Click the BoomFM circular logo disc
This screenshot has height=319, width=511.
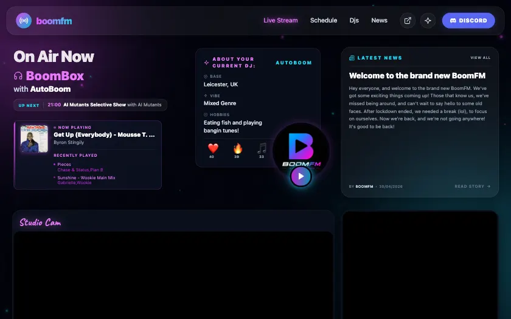301,148
